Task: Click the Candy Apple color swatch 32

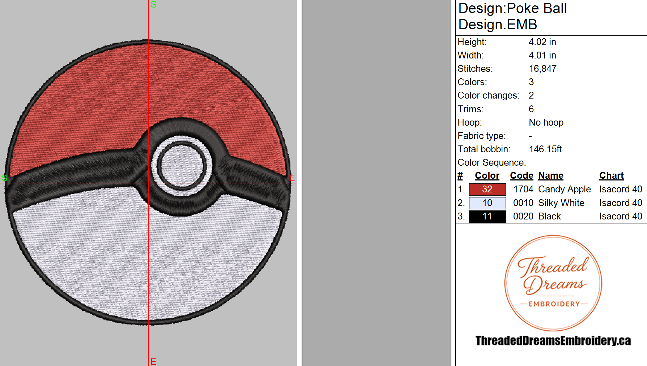Action: coord(487,189)
